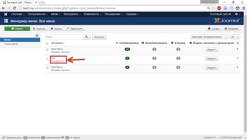Open the Компоненты menu
The image size is (247, 140).
(x=92, y=14)
